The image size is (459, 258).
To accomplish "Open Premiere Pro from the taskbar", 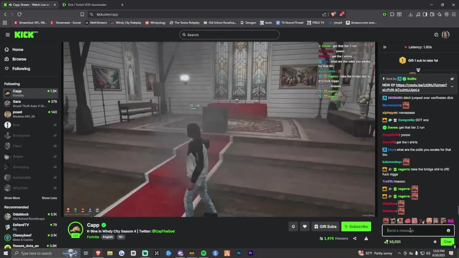I will tap(251, 253).
